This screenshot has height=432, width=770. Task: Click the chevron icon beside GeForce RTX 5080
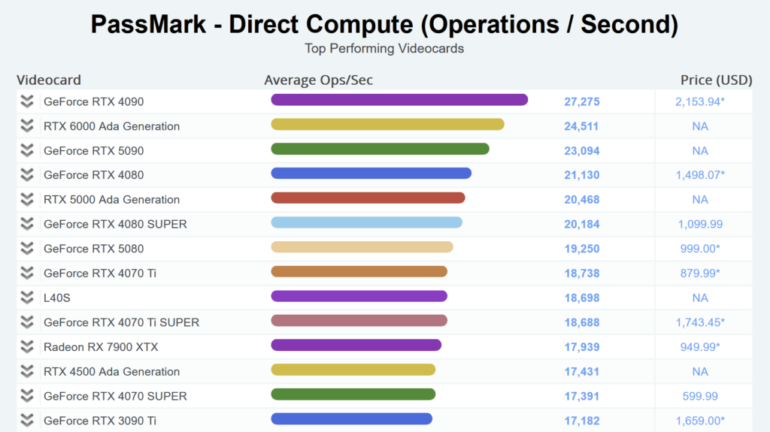click(x=27, y=249)
